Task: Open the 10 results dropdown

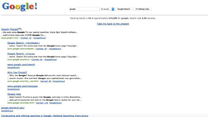Action: pyautogui.click(x=107, y=9)
